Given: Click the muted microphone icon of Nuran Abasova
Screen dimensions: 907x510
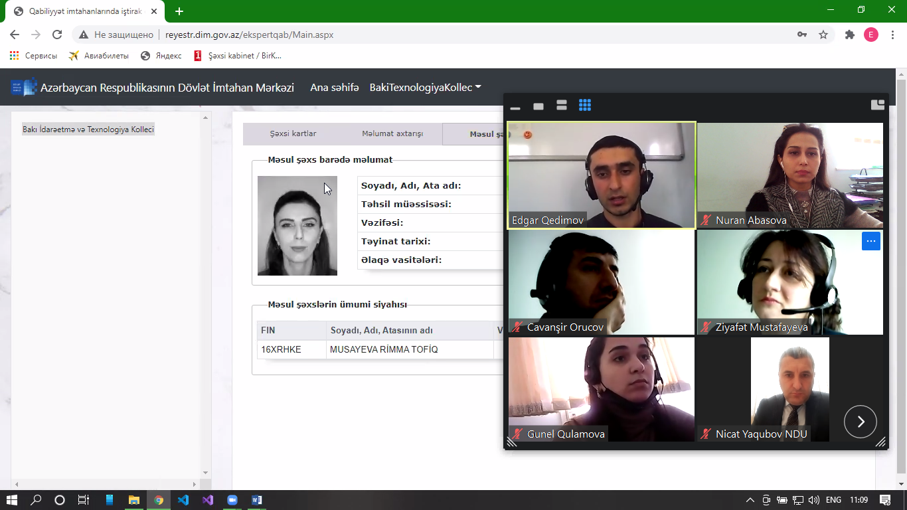Looking at the screenshot, I should [x=706, y=220].
